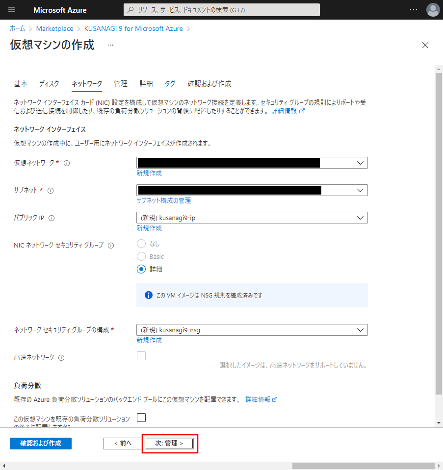Select the なし radio option

tap(141, 244)
